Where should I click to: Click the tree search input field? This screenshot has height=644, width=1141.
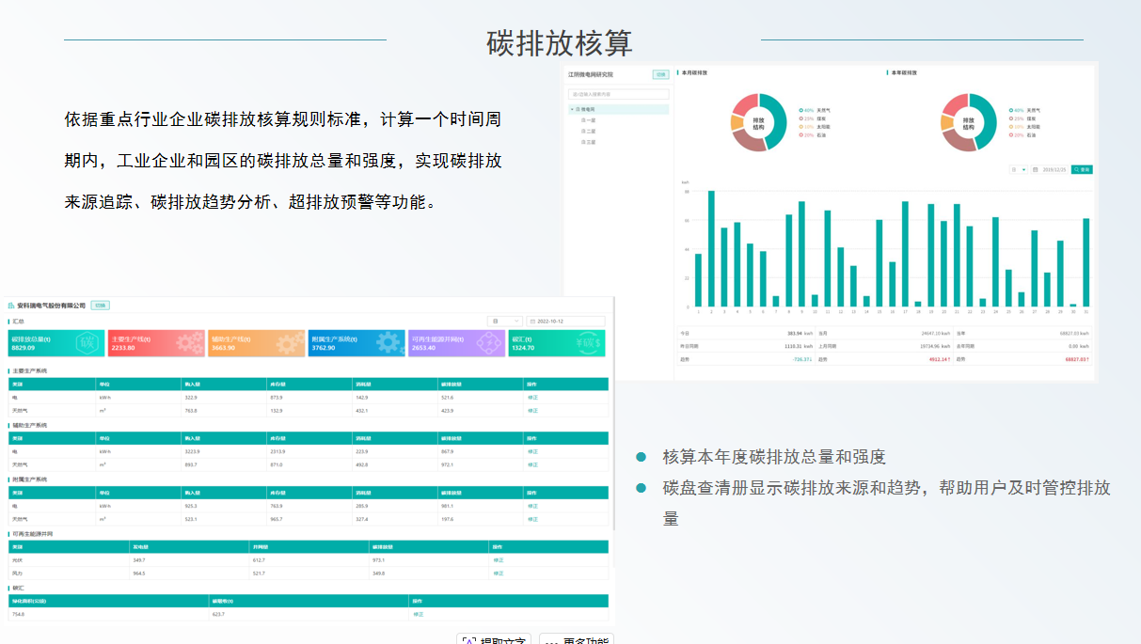[618, 95]
